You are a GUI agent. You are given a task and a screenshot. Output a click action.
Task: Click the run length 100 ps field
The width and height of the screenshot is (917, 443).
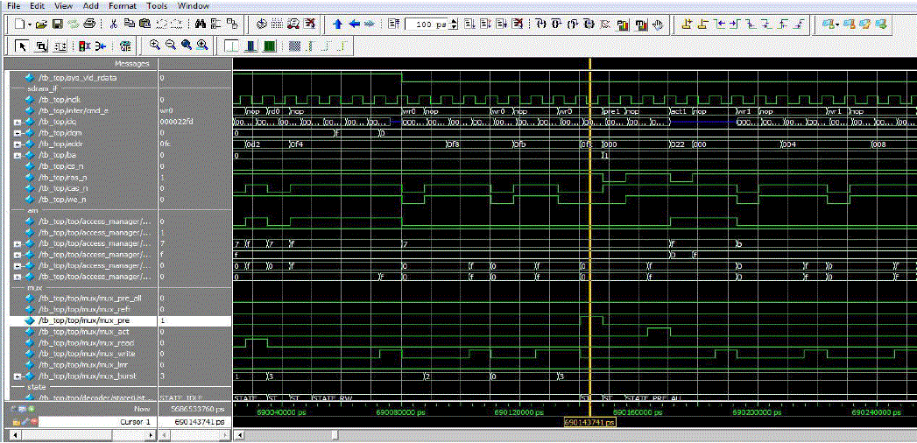[429, 24]
